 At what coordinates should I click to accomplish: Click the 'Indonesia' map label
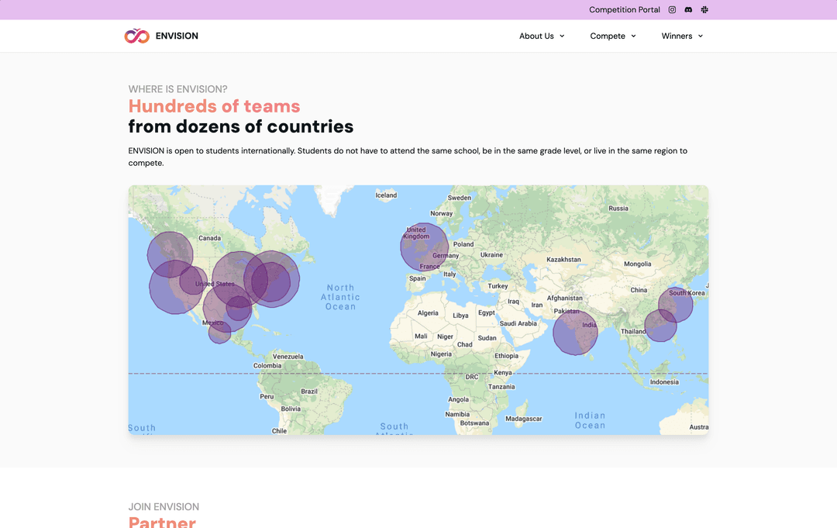[664, 381]
